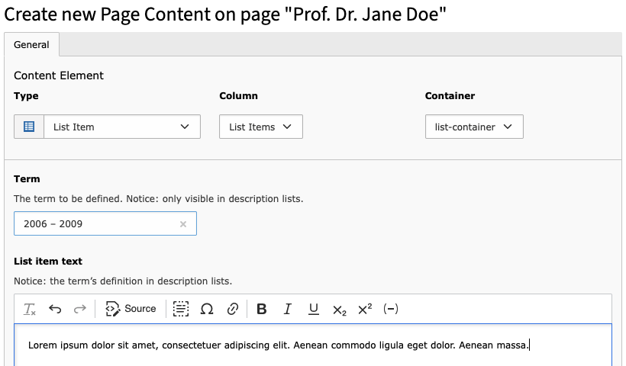Click inside the Lorem ipsum text editor area

click(305, 346)
